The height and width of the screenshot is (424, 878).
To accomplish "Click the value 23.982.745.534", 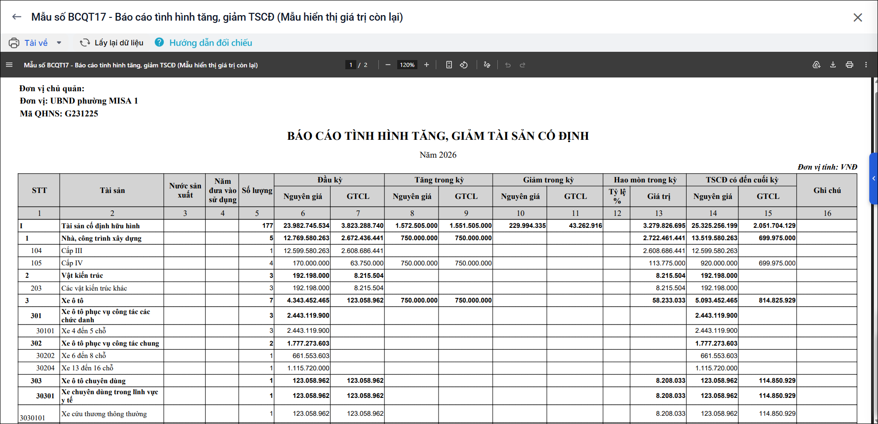I will click(306, 226).
